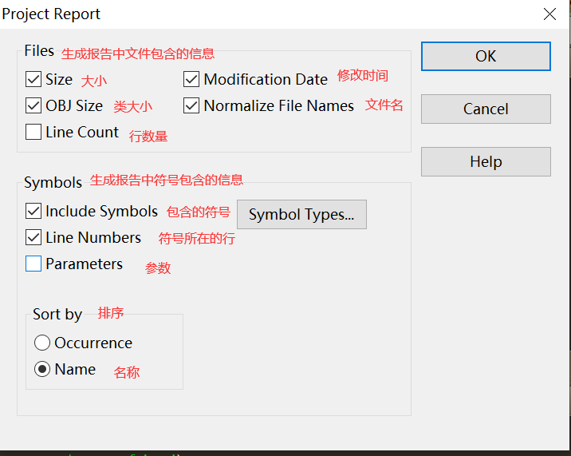Select the Occurrence sort option
Screen dimensions: 571x456
(42, 343)
